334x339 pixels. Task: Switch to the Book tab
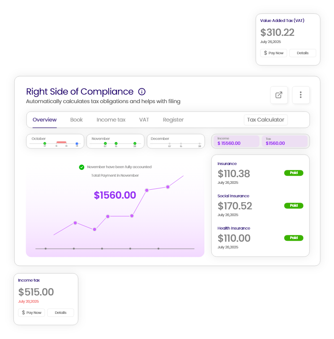77,120
